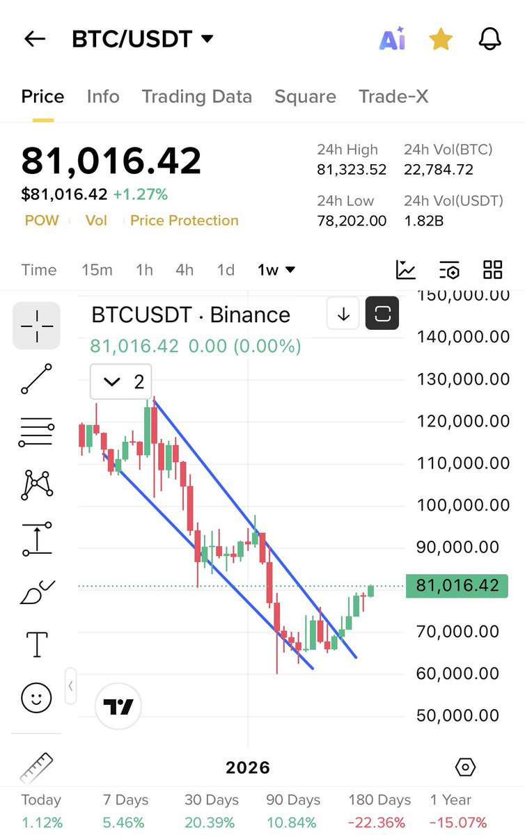Tap the POW tag
The image size is (525, 835).
click(42, 221)
